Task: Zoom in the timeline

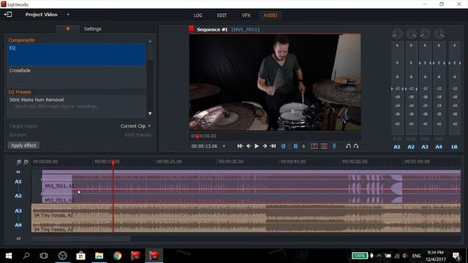Action: 19,161
